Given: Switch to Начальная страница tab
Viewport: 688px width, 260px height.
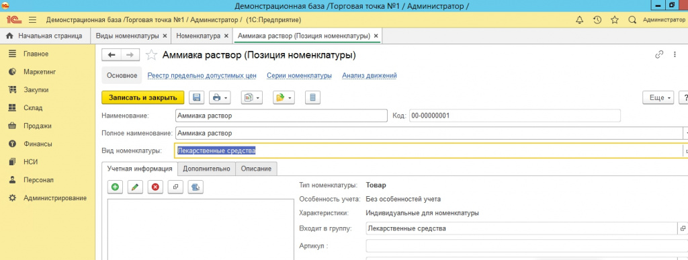Looking at the screenshot, I should coord(45,36).
